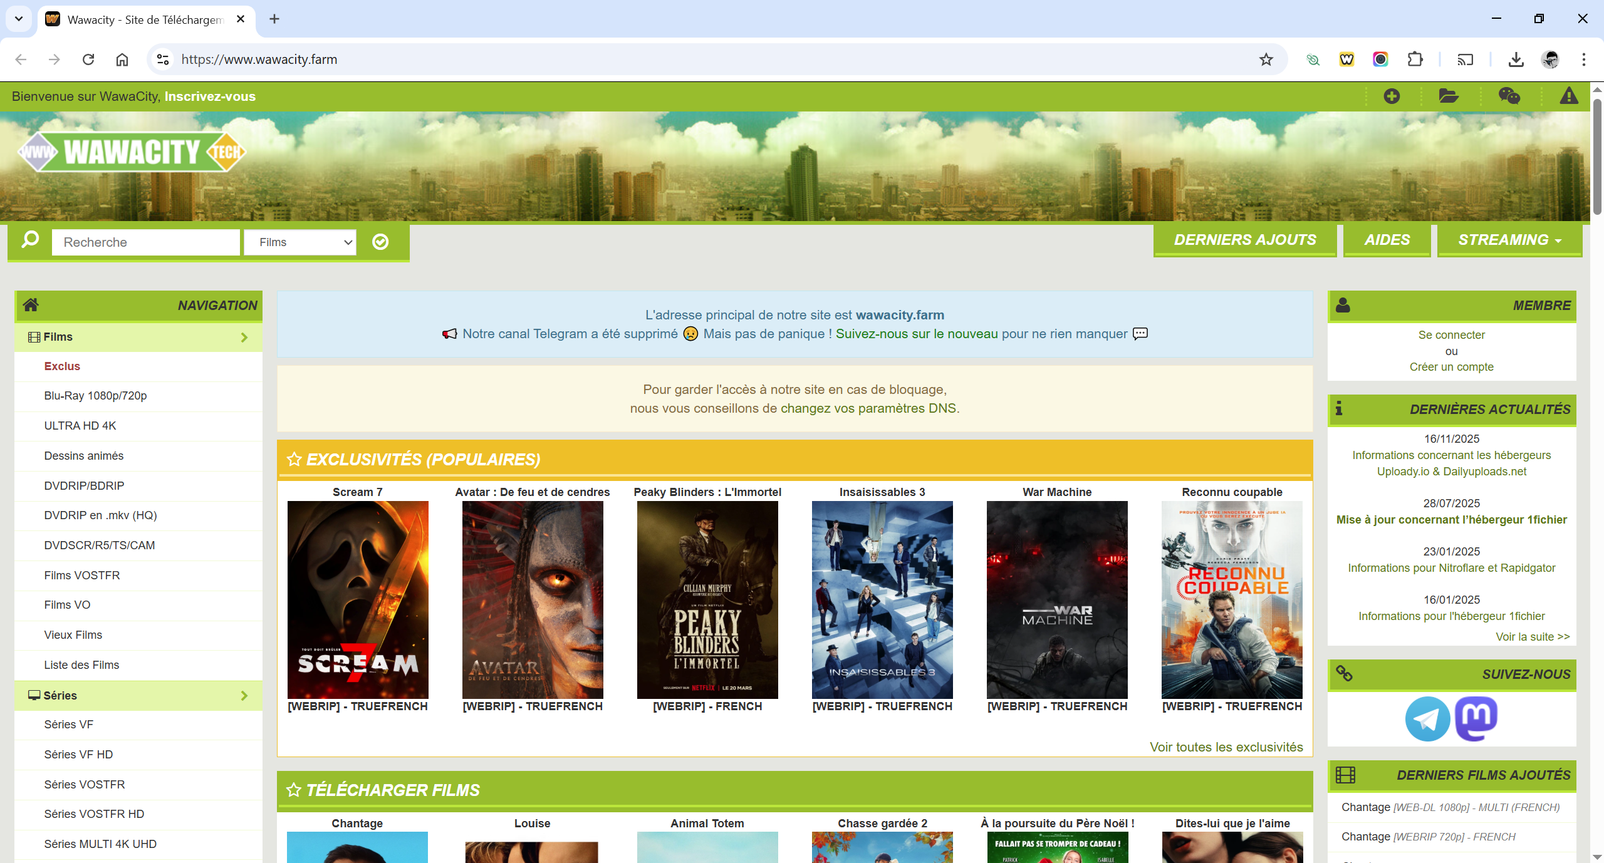Click the home icon in Navigation header
Viewport: 1604px width, 863px height.
31,305
